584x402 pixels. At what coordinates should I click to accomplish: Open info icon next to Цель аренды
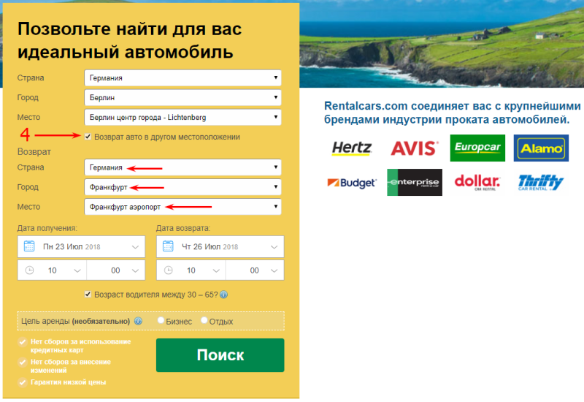[138, 321]
